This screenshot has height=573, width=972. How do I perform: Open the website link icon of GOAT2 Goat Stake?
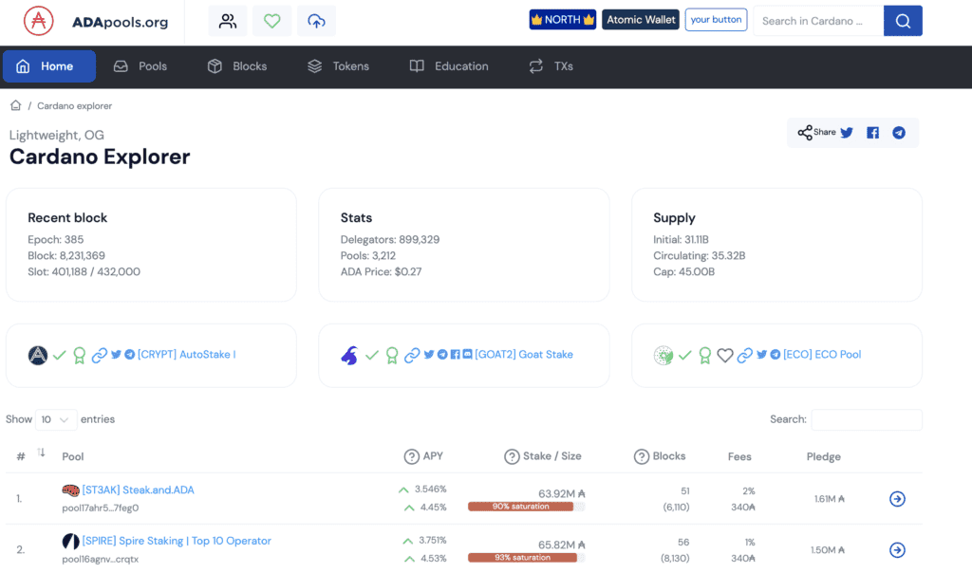pos(413,355)
